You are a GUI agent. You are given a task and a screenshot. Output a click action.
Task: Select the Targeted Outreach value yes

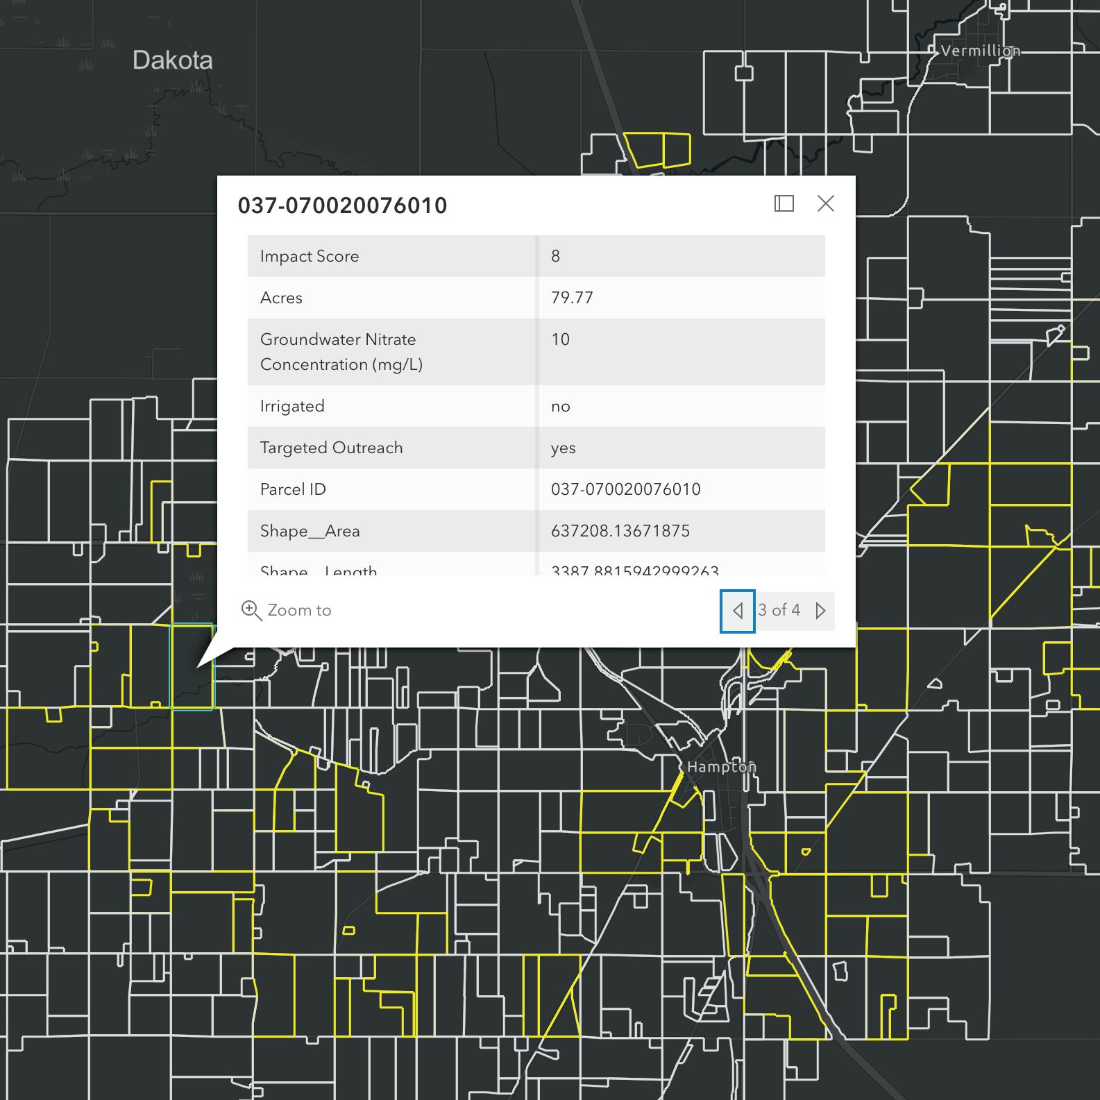click(x=563, y=448)
